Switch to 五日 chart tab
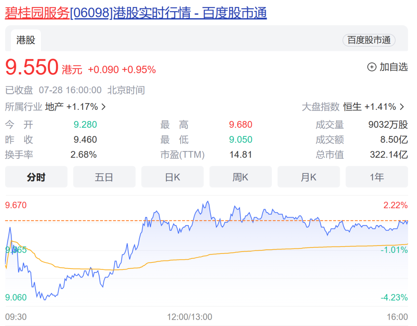 (x=104, y=177)
